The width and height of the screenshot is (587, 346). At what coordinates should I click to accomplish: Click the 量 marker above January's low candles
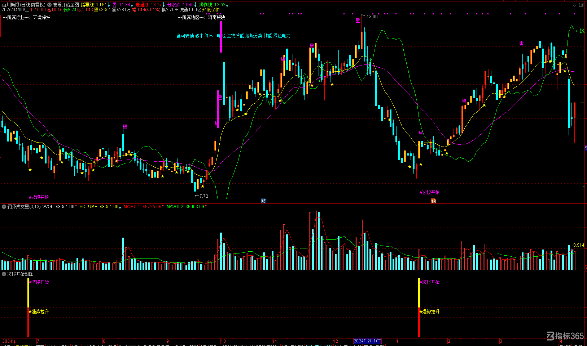click(x=421, y=133)
